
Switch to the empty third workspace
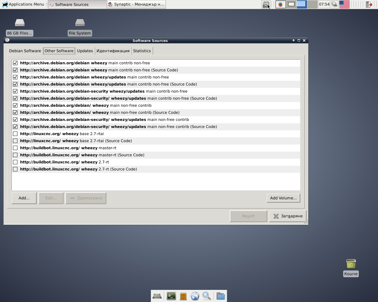[x=312, y=4]
